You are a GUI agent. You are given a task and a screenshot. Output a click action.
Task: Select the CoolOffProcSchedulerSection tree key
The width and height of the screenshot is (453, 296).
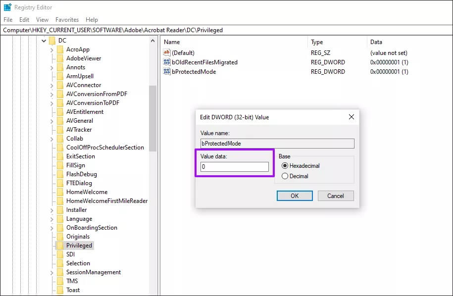point(105,148)
